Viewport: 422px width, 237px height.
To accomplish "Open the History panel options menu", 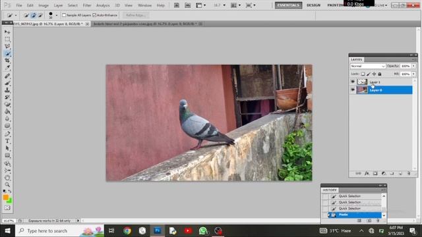I will point(383,190).
